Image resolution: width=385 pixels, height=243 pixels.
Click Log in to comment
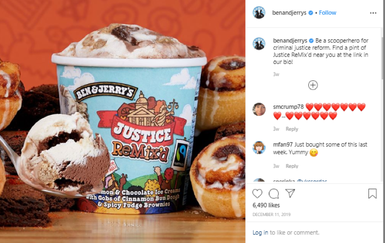pos(260,233)
